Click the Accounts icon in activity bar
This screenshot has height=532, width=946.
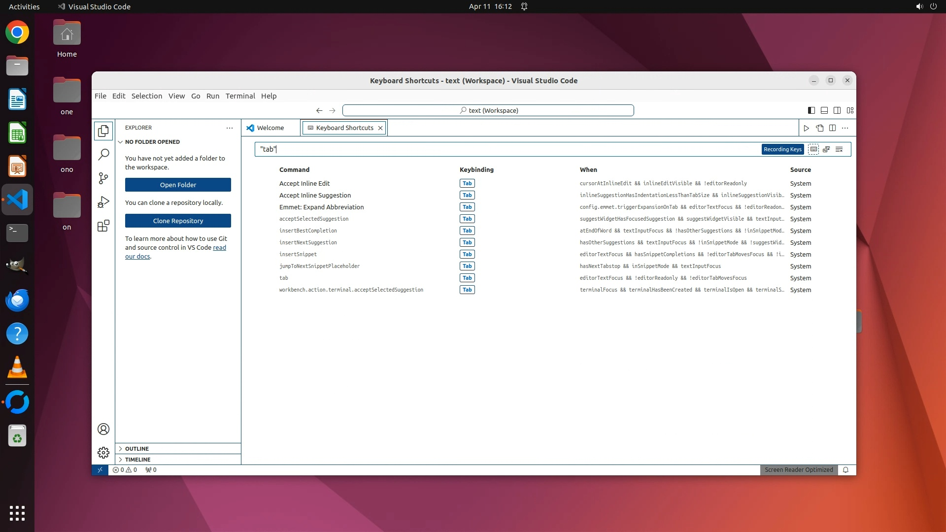tap(103, 429)
